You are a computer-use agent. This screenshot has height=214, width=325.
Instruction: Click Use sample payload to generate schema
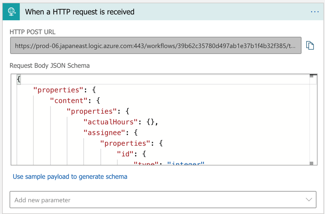70,177
